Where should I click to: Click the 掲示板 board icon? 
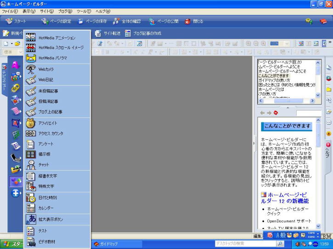click(x=31, y=154)
